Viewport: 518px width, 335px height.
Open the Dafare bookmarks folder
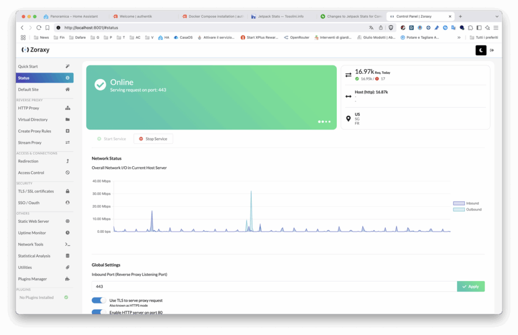(77, 37)
